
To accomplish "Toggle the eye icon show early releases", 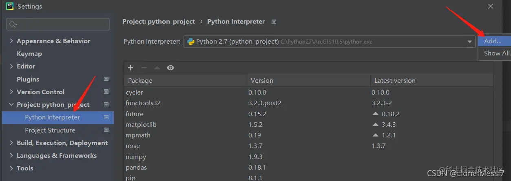I will point(170,68).
